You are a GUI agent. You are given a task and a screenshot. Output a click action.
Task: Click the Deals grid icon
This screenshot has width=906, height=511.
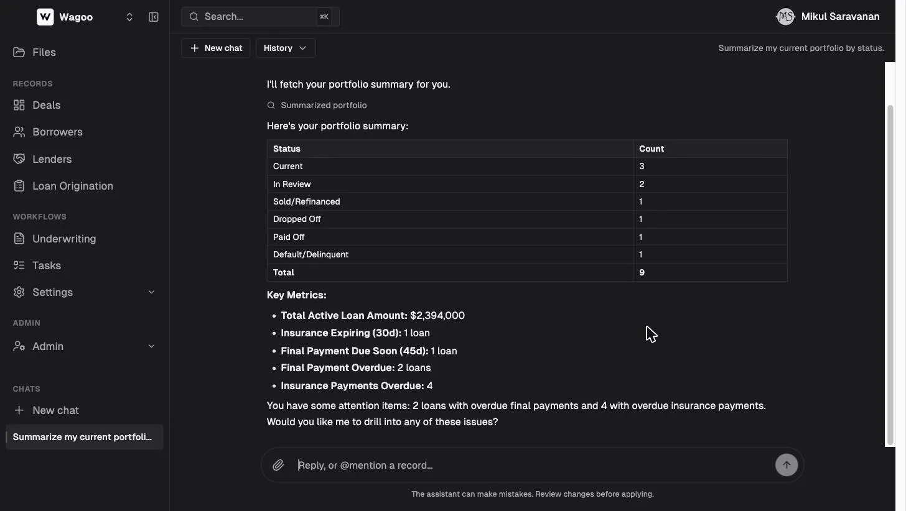pyautogui.click(x=19, y=105)
